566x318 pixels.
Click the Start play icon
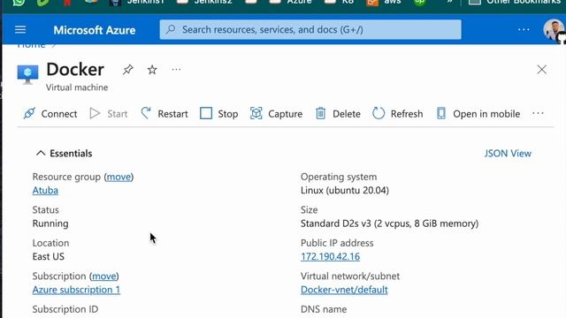click(x=95, y=114)
